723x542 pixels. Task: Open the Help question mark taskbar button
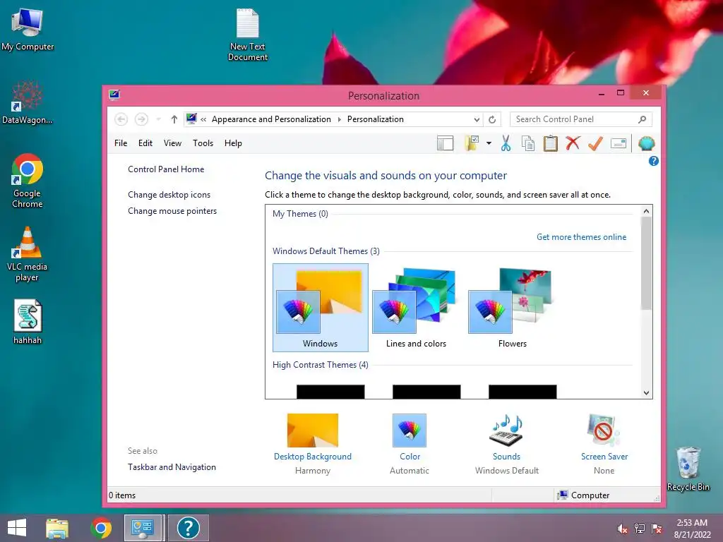pos(188,528)
